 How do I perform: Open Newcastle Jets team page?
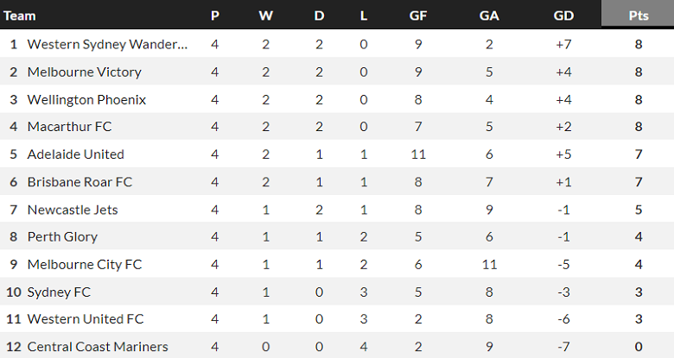point(73,210)
